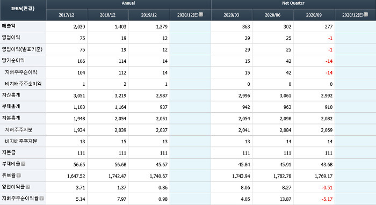The image size is (376, 205).
Task: Open help icon beside annual 2020/12(E) header
Action: coord(201,14)
